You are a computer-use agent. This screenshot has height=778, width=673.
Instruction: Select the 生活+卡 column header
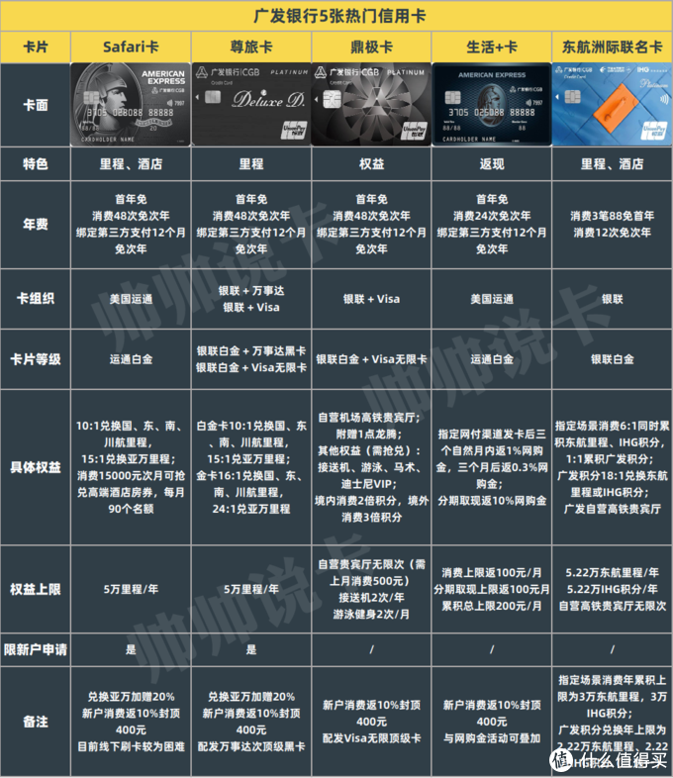tap(491, 47)
